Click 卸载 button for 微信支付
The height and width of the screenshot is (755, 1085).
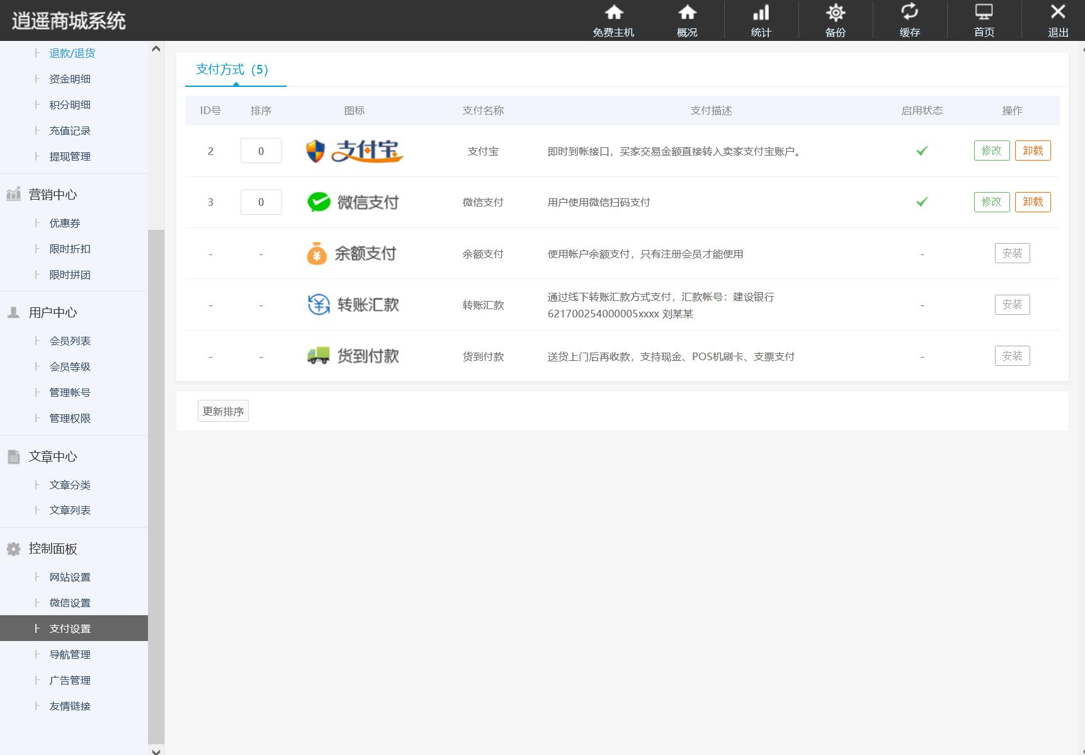point(1033,202)
